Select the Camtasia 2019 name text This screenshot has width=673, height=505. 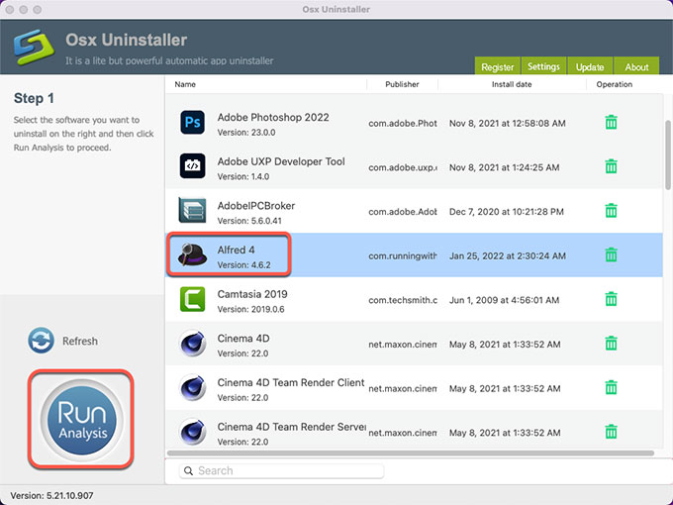click(252, 294)
